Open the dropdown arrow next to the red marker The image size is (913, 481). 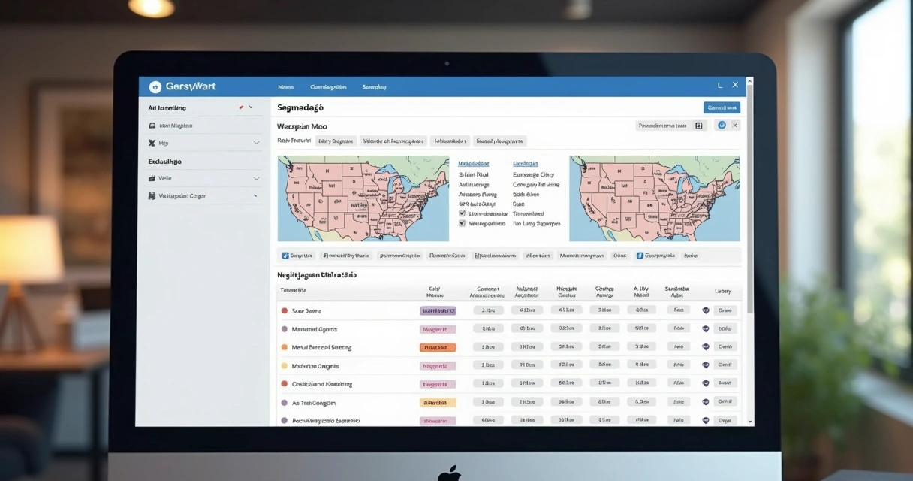click(251, 107)
